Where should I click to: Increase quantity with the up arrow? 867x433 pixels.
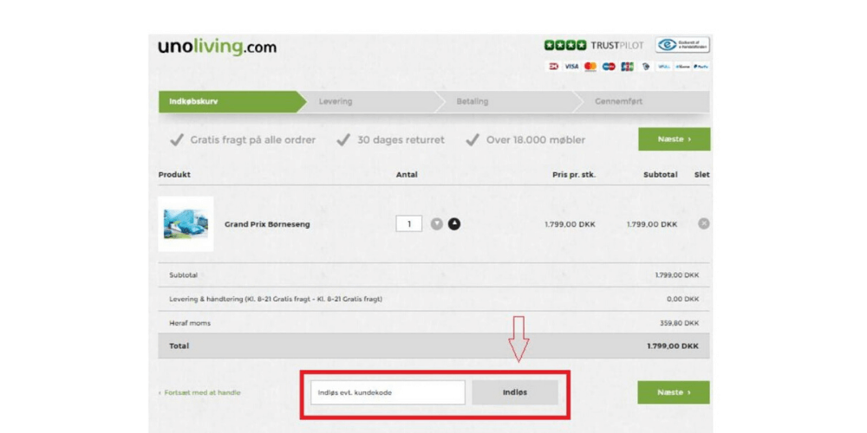click(x=454, y=223)
